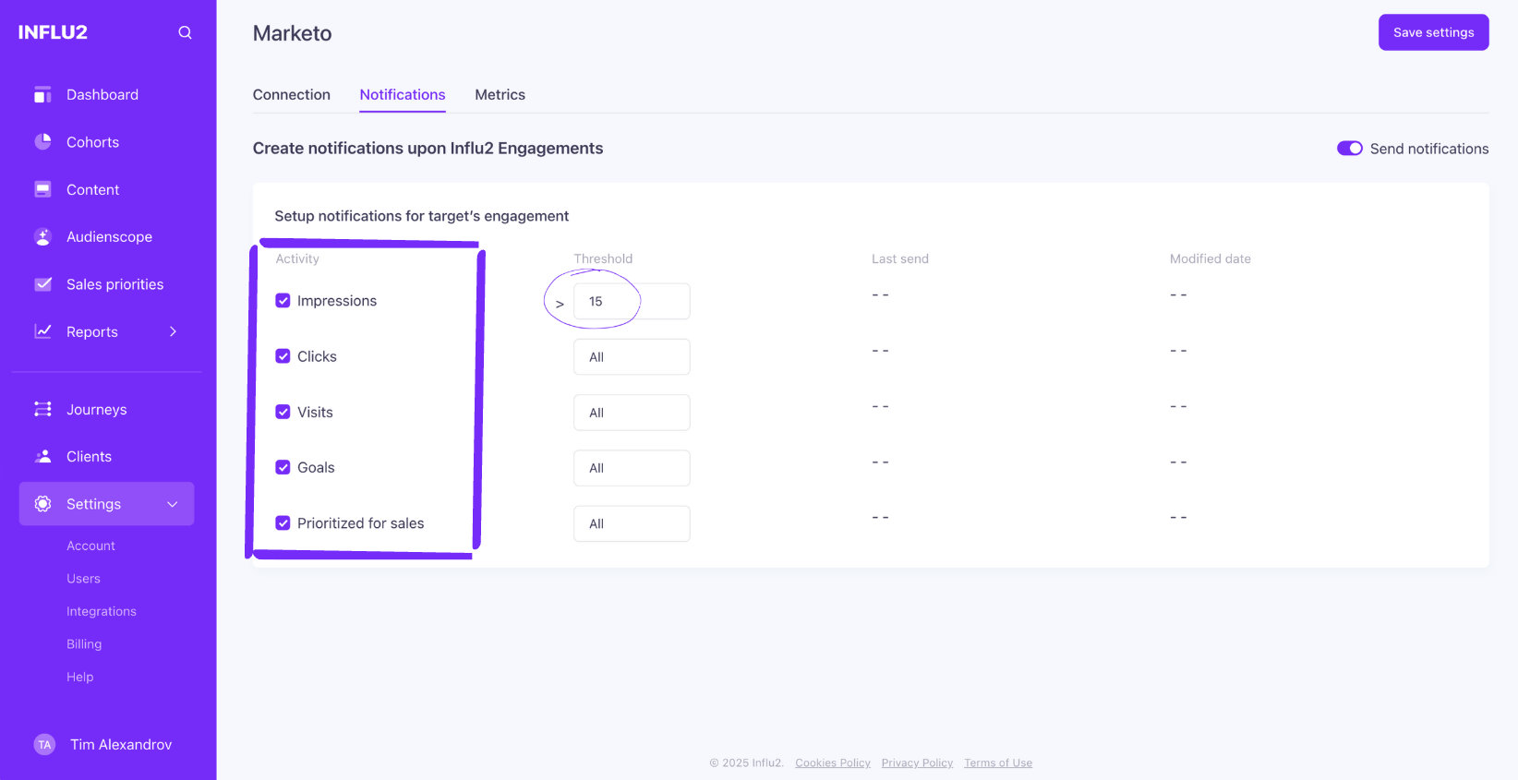Screen dimensions: 1518x780
Task: Click the Journeys icon in sidebar
Action: pos(42,409)
